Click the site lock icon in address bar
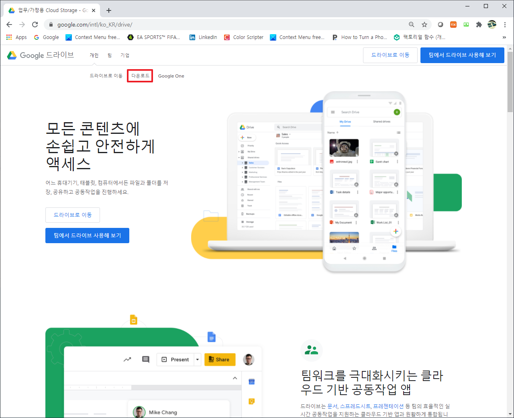 pyautogui.click(x=51, y=25)
